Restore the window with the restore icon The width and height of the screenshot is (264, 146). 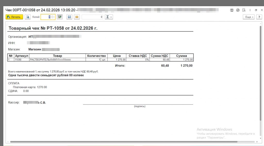(256, 10)
